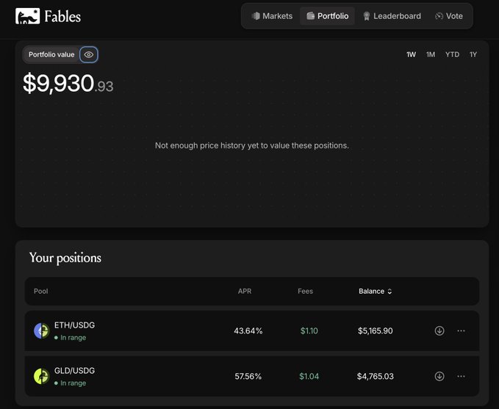The width and height of the screenshot is (499, 409).
Task: Click the Fables brand name text
Action: [62, 17]
